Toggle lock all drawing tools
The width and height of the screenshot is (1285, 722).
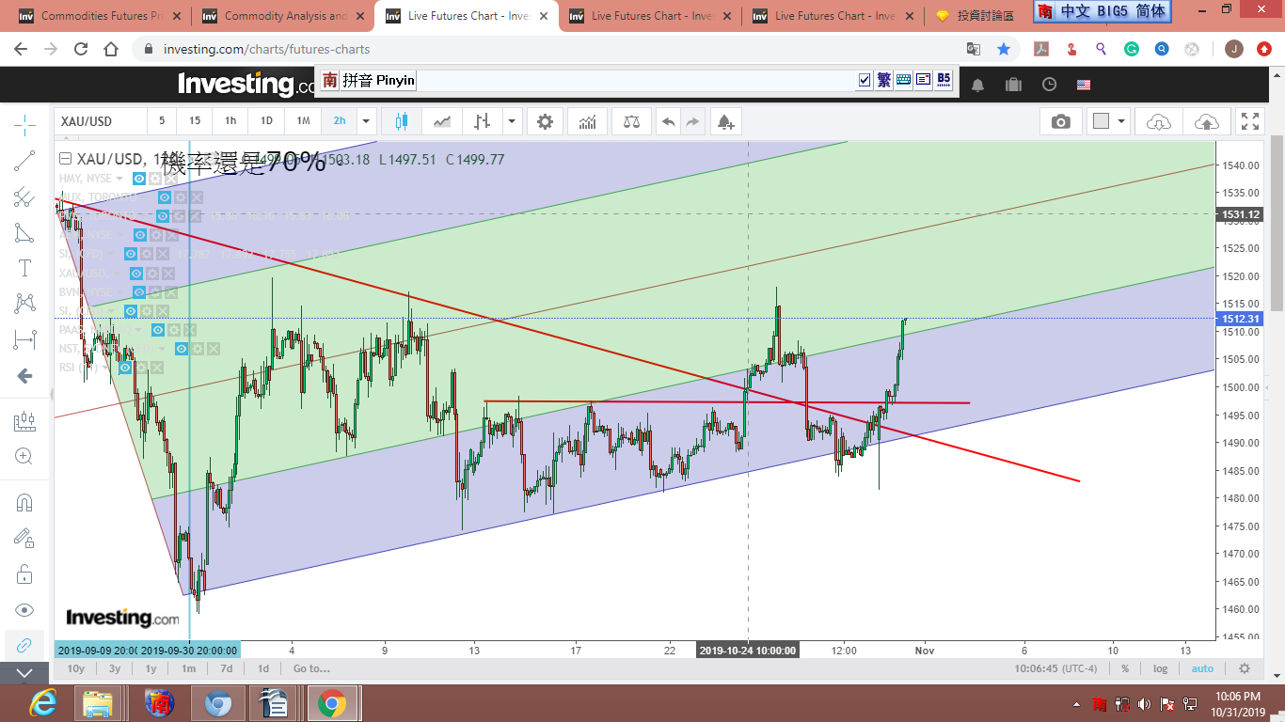click(24, 573)
